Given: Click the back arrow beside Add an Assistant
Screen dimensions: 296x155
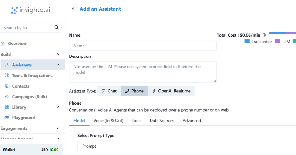Looking at the screenshot, I should (73, 9).
